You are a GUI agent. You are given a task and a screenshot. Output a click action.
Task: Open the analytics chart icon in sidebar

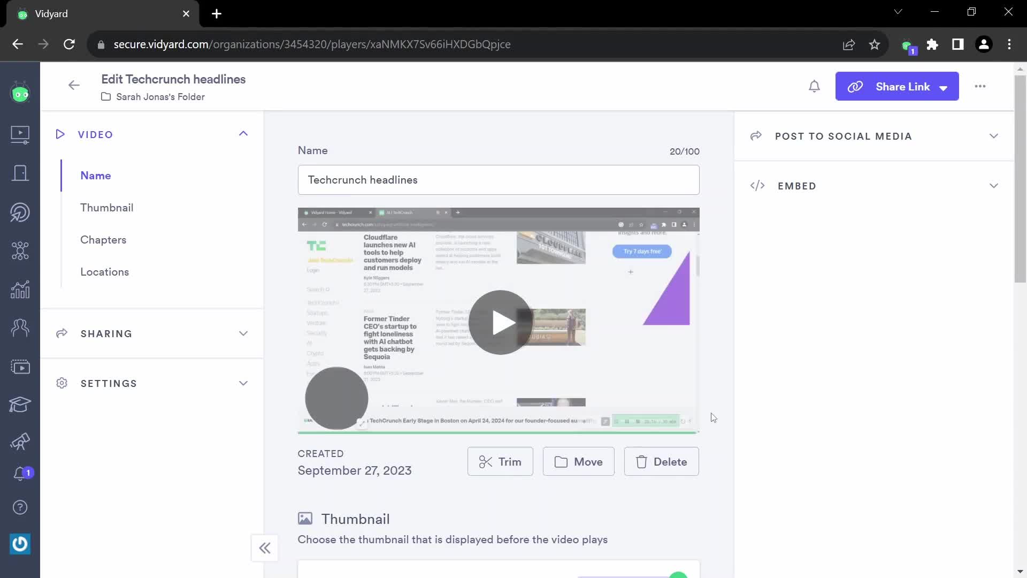click(20, 290)
